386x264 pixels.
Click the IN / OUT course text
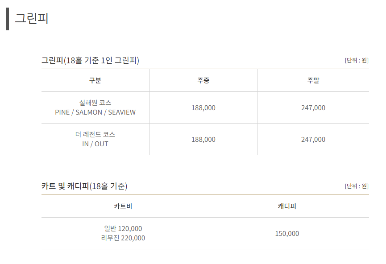[95, 144]
